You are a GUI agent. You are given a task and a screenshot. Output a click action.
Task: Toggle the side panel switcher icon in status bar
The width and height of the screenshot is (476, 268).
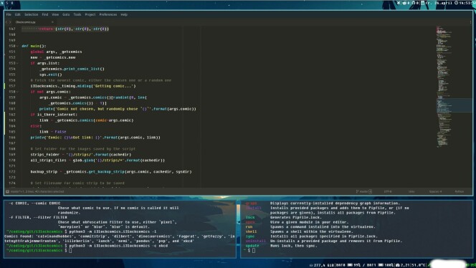pyautogui.click(x=8, y=191)
